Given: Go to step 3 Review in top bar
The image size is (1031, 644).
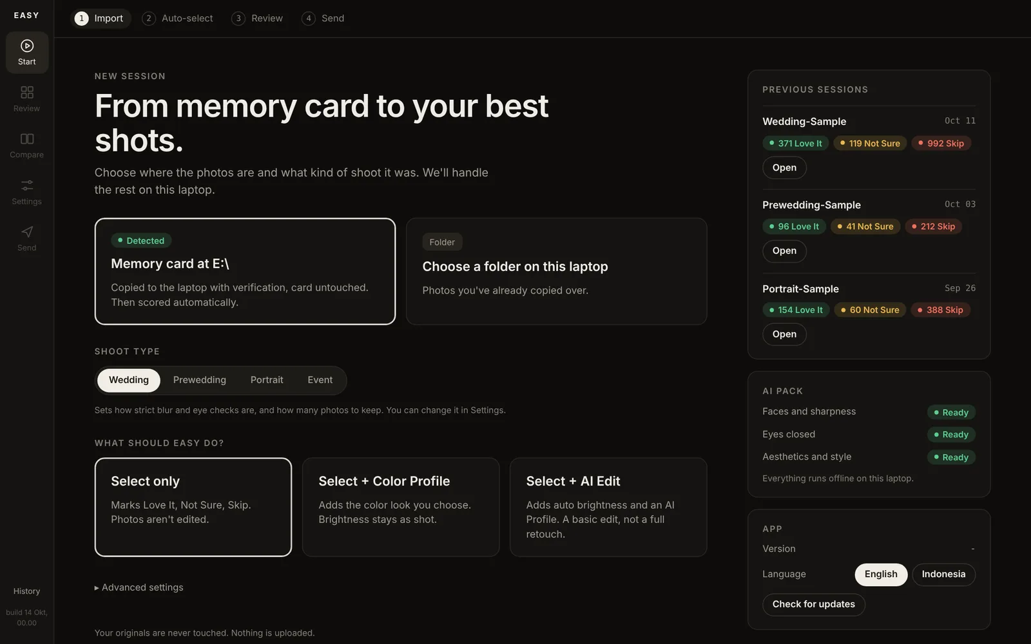Looking at the screenshot, I should [258, 18].
